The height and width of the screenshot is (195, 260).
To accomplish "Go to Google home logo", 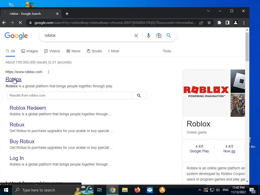I will pos(16,36).
